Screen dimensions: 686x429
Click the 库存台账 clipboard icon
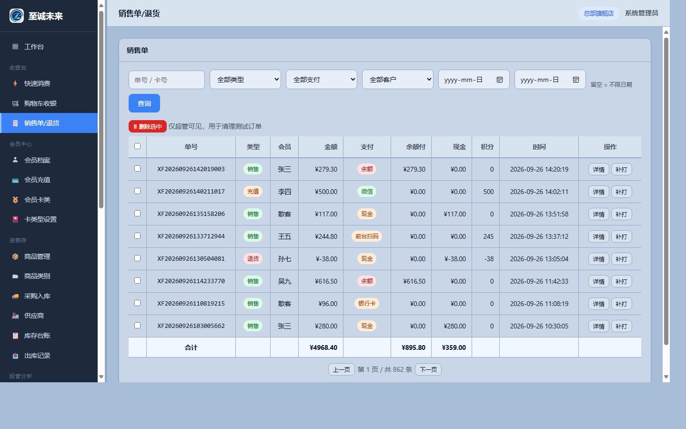15,336
